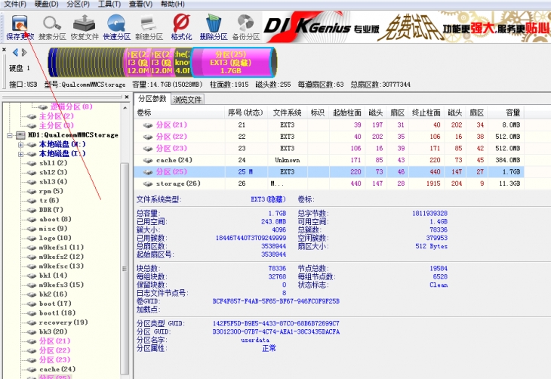The image size is (551, 379).
Task: Select the Format (格式化) toolbar icon
Action: click(x=181, y=27)
